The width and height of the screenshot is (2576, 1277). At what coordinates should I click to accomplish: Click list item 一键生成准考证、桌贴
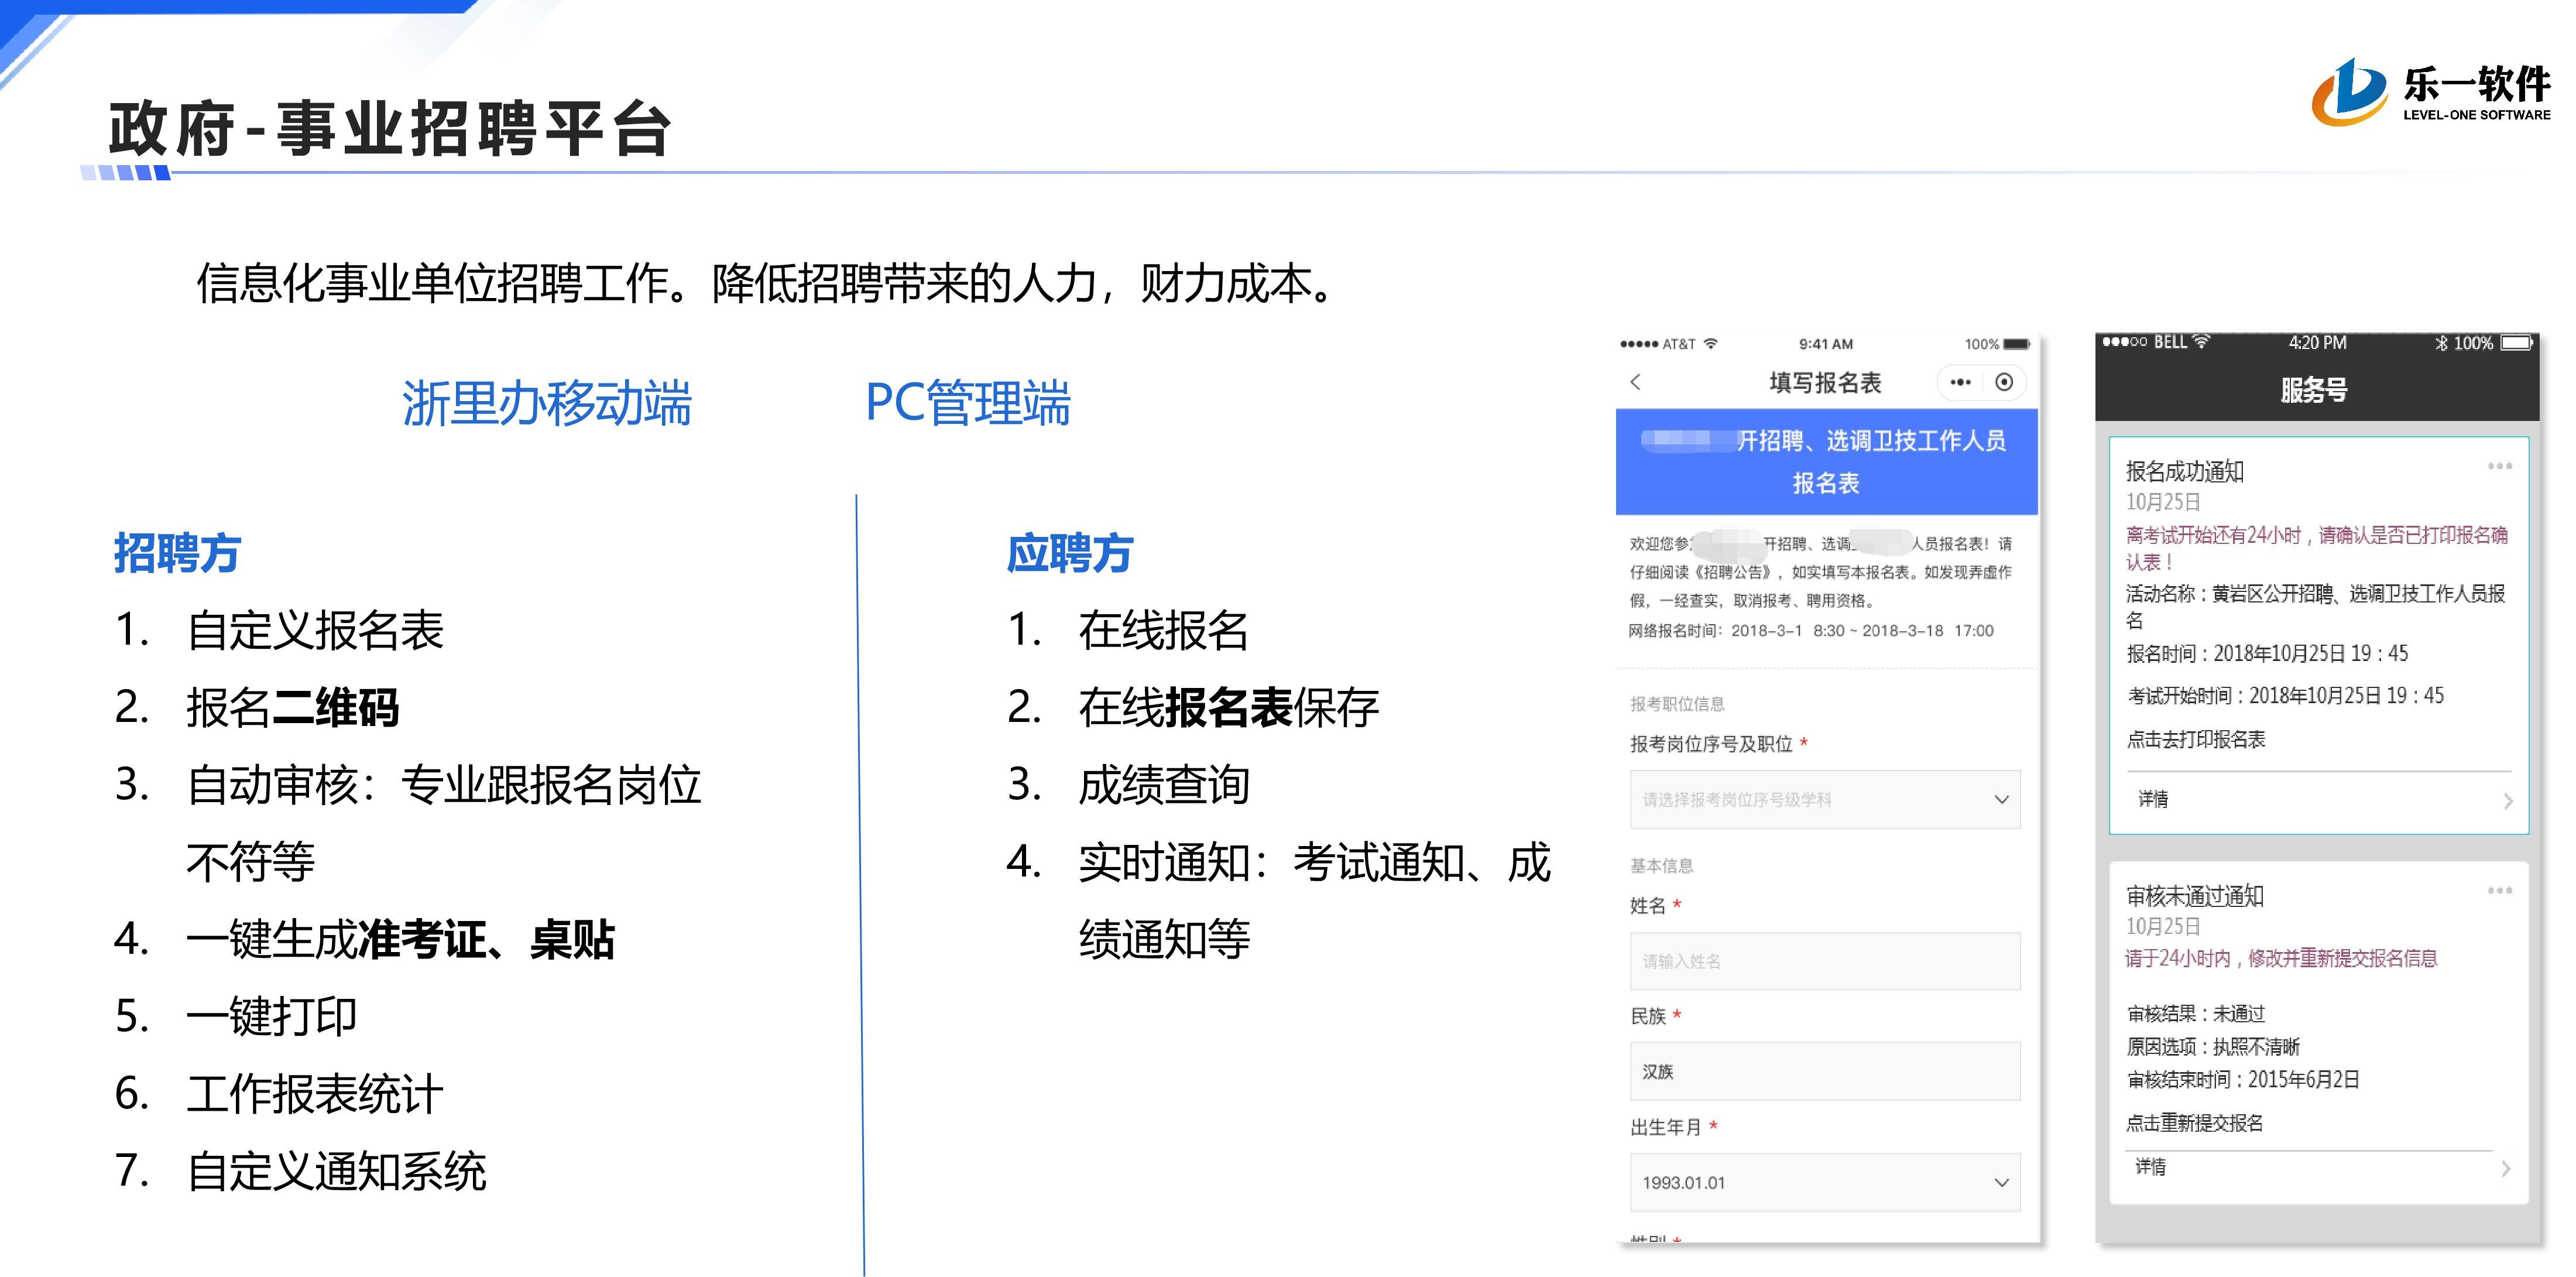pyautogui.click(x=400, y=939)
